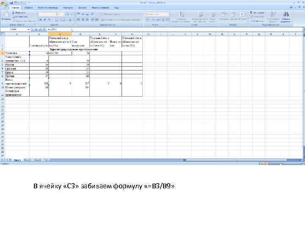Switch to the Вид ribbon tab
This screenshot has height=228, width=305.
pyautogui.click(x=116, y=8)
